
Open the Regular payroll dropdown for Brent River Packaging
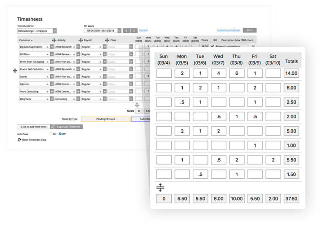pyautogui.click(x=105, y=62)
